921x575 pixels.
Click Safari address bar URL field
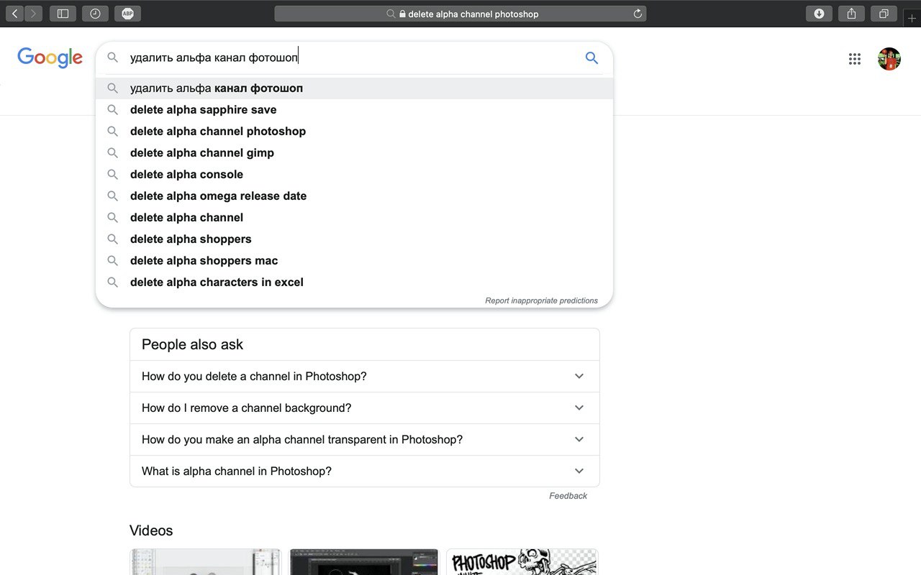(x=460, y=14)
